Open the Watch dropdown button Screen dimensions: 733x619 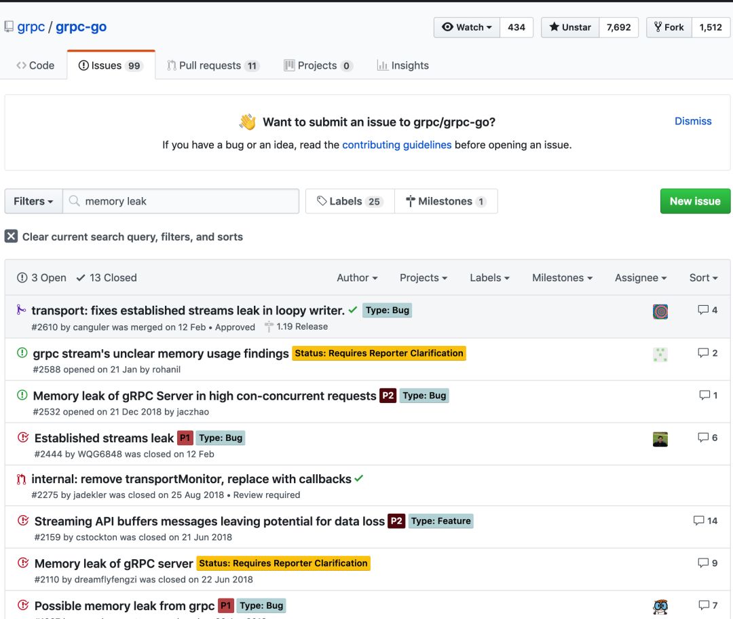tap(466, 27)
